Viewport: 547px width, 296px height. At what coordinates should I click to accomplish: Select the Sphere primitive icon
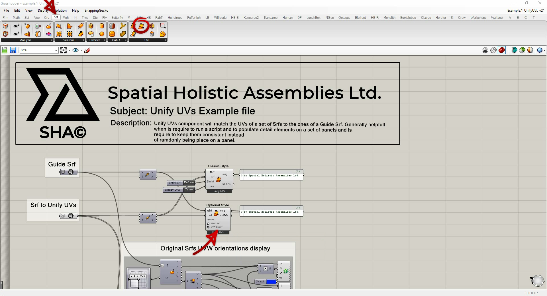102,34
